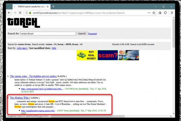The width and height of the screenshot is (181, 121).
Task: Click the Search! button
Action: point(82,34)
